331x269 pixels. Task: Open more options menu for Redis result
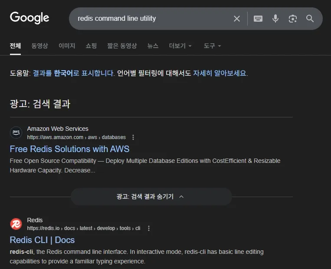click(x=149, y=228)
